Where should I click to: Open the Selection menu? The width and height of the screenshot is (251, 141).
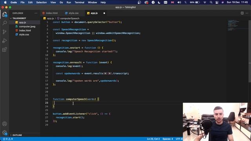tap(42, 2)
